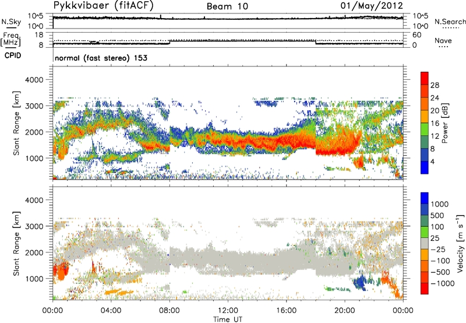
Task: Click the '500' tick on the velocity colorbar
Action: pos(437,215)
